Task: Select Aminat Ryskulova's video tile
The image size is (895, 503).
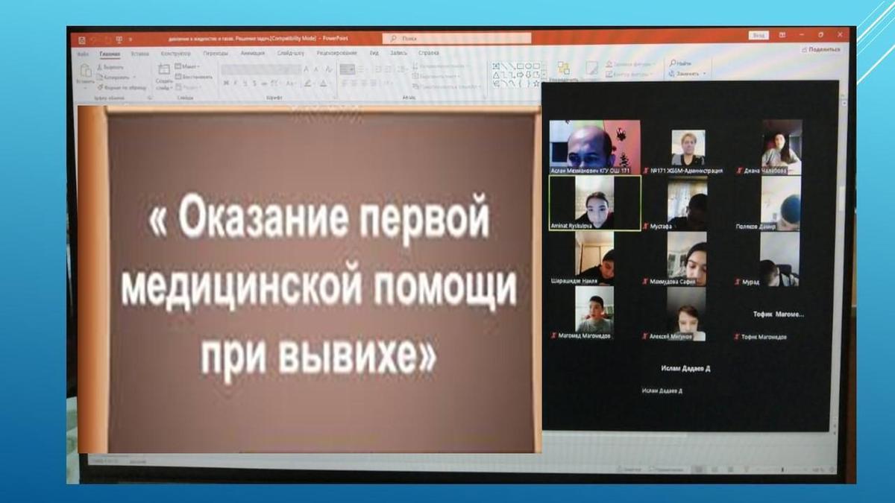Action: tap(594, 202)
